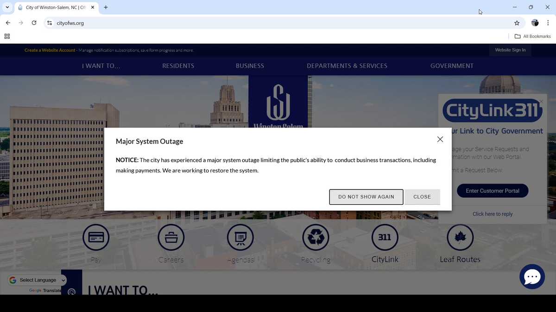Open the Careers briefcase icon
The image size is (556, 312).
(x=171, y=237)
